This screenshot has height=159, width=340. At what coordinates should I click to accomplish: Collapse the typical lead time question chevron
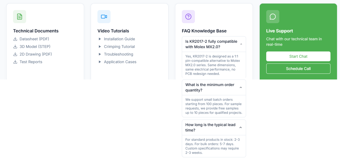tap(241, 127)
